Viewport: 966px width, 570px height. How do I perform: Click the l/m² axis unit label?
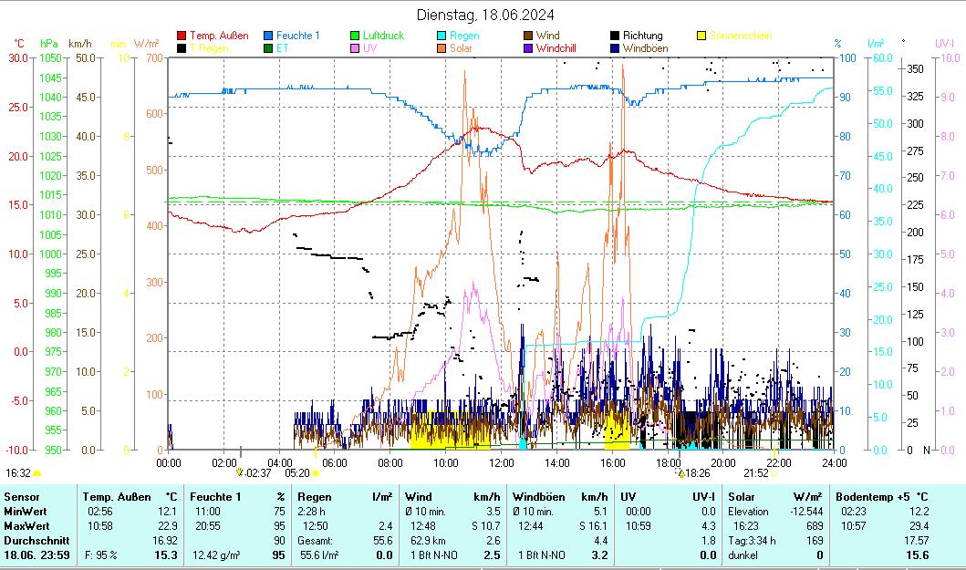point(876,44)
